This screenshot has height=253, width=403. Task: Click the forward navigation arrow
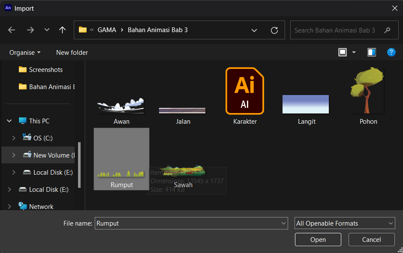30,30
